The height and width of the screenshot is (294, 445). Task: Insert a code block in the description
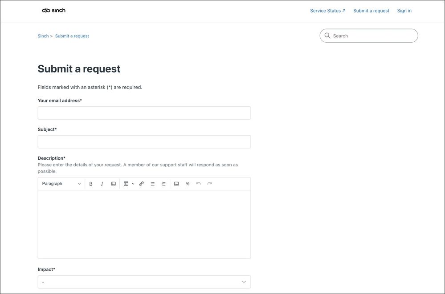[x=126, y=184]
